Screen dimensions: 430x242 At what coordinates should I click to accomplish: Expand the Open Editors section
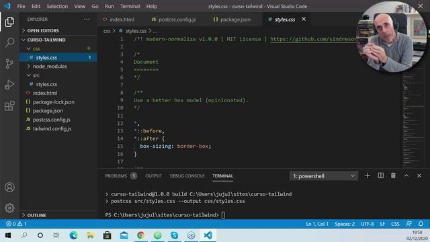click(58, 30)
